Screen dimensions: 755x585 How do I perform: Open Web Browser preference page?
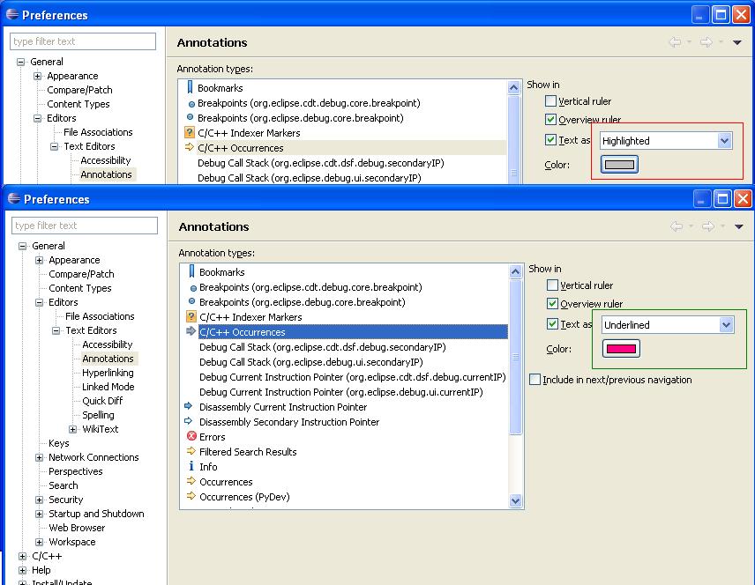[77, 527]
